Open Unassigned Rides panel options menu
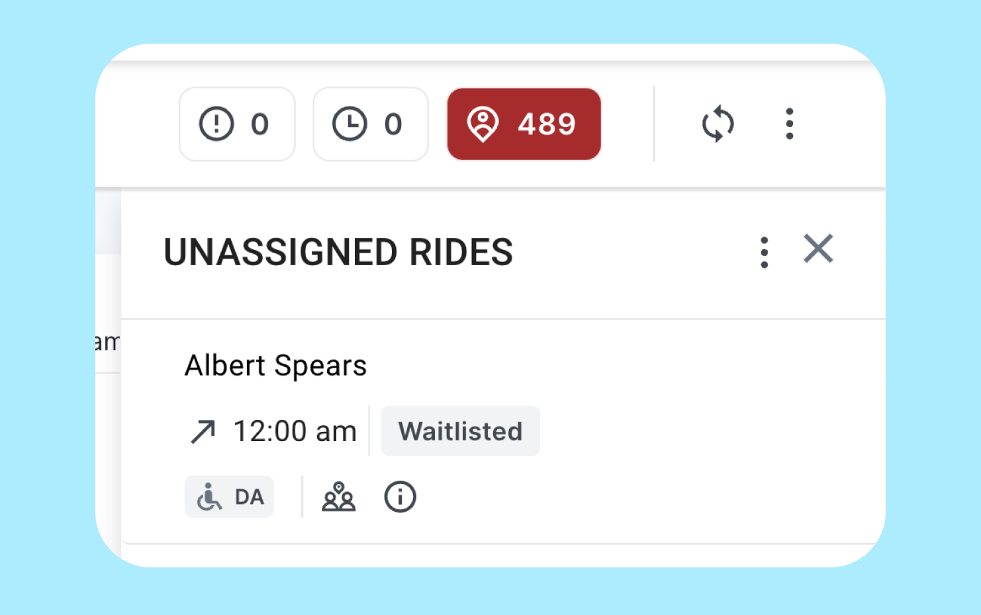The height and width of the screenshot is (615, 981). click(765, 252)
